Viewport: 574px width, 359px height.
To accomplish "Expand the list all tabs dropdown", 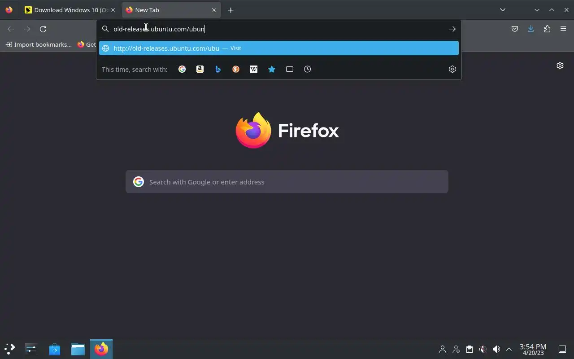I will coord(503,10).
